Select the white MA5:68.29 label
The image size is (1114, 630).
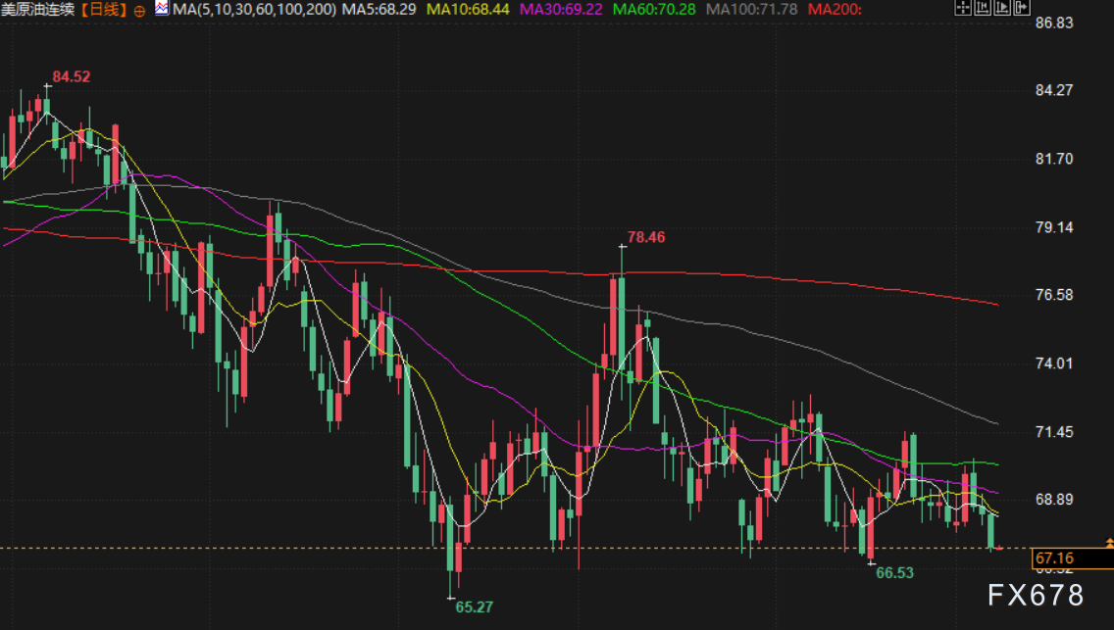[x=385, y=10]
